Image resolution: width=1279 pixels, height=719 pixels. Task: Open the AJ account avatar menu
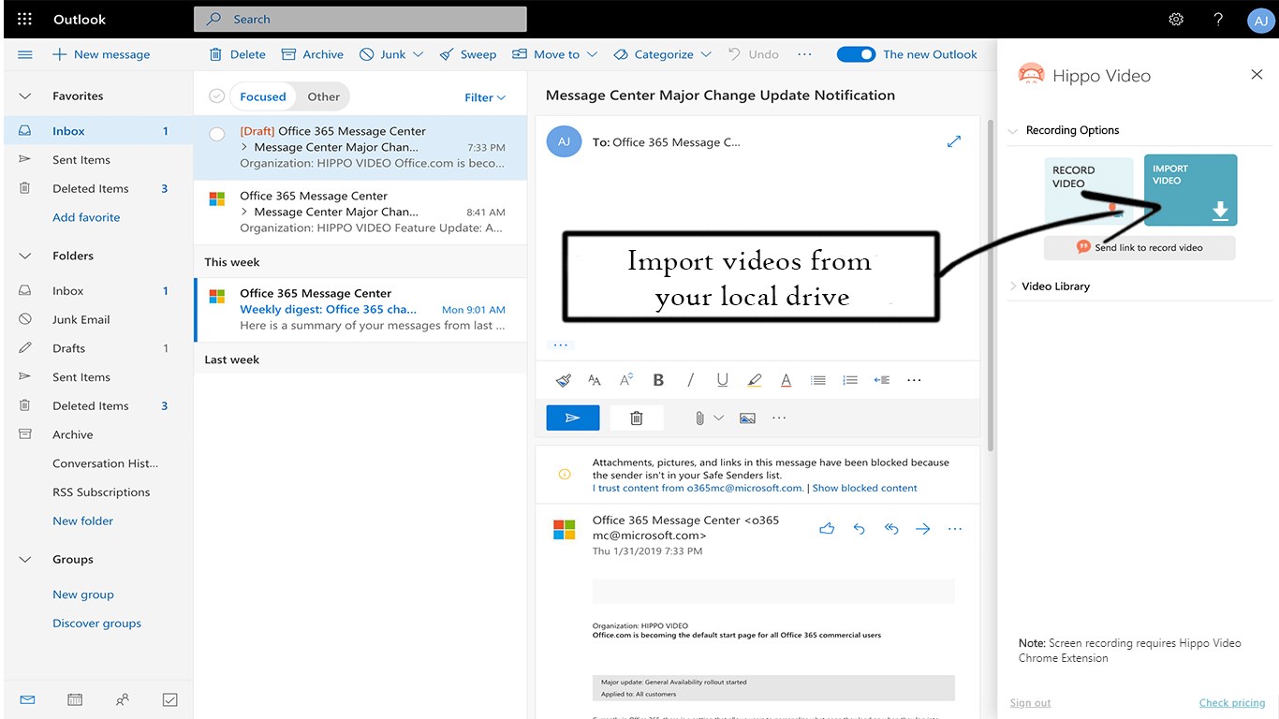1260,21
